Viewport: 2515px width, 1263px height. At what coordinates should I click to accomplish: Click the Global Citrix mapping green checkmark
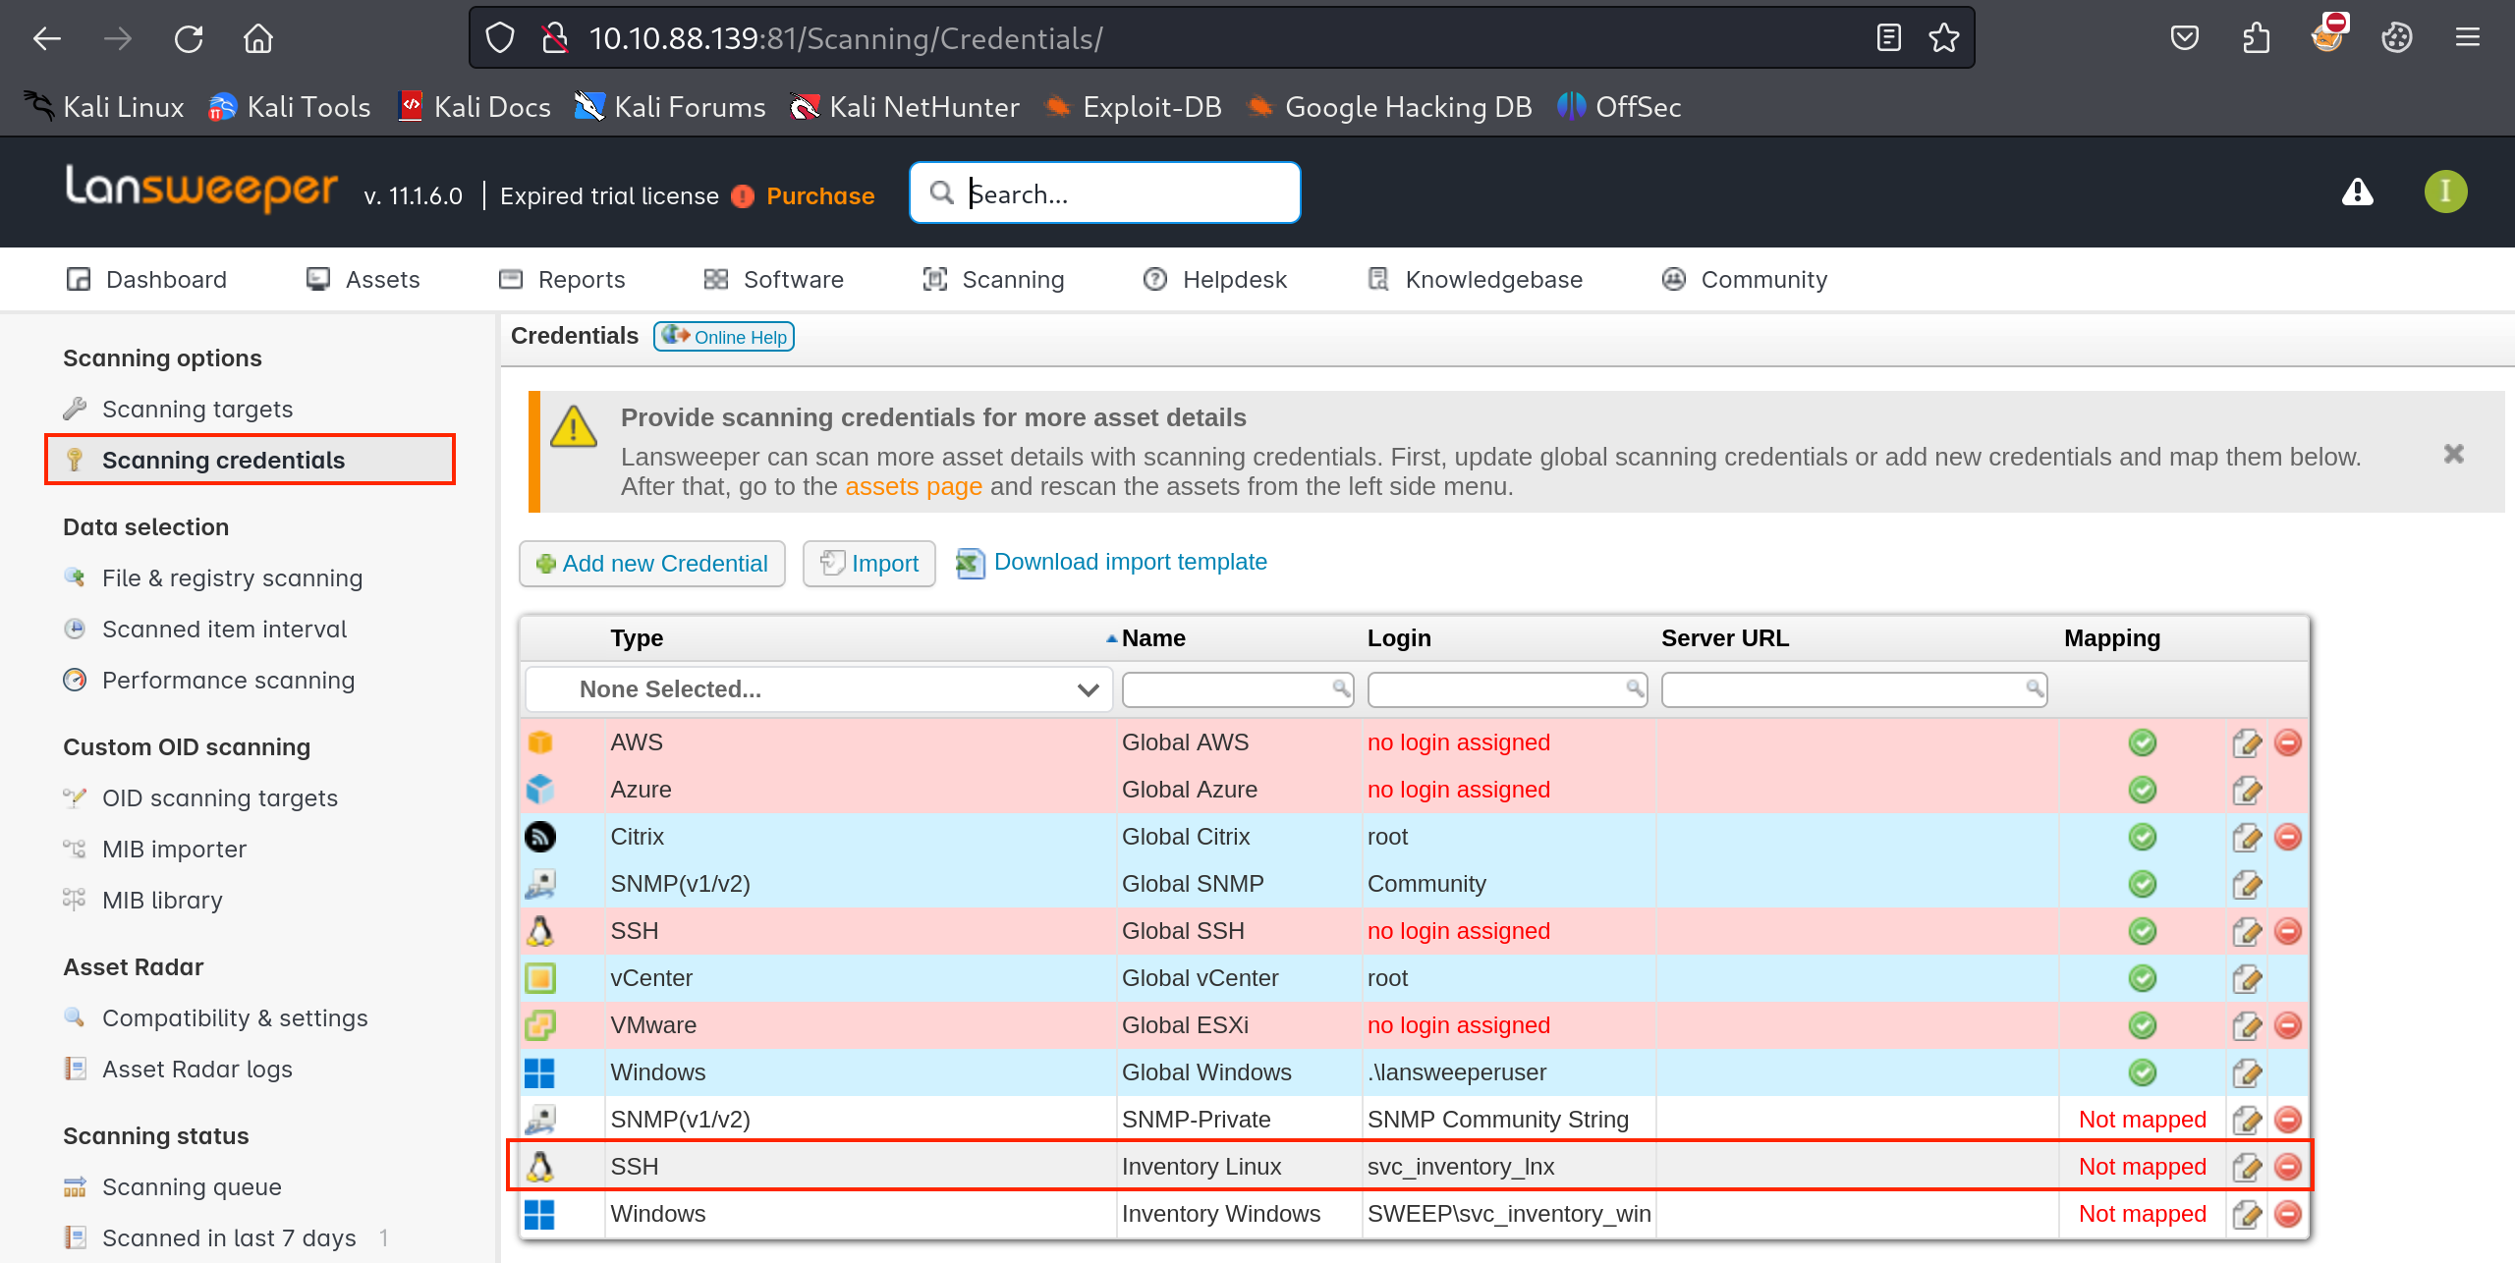click(2142, 837)
